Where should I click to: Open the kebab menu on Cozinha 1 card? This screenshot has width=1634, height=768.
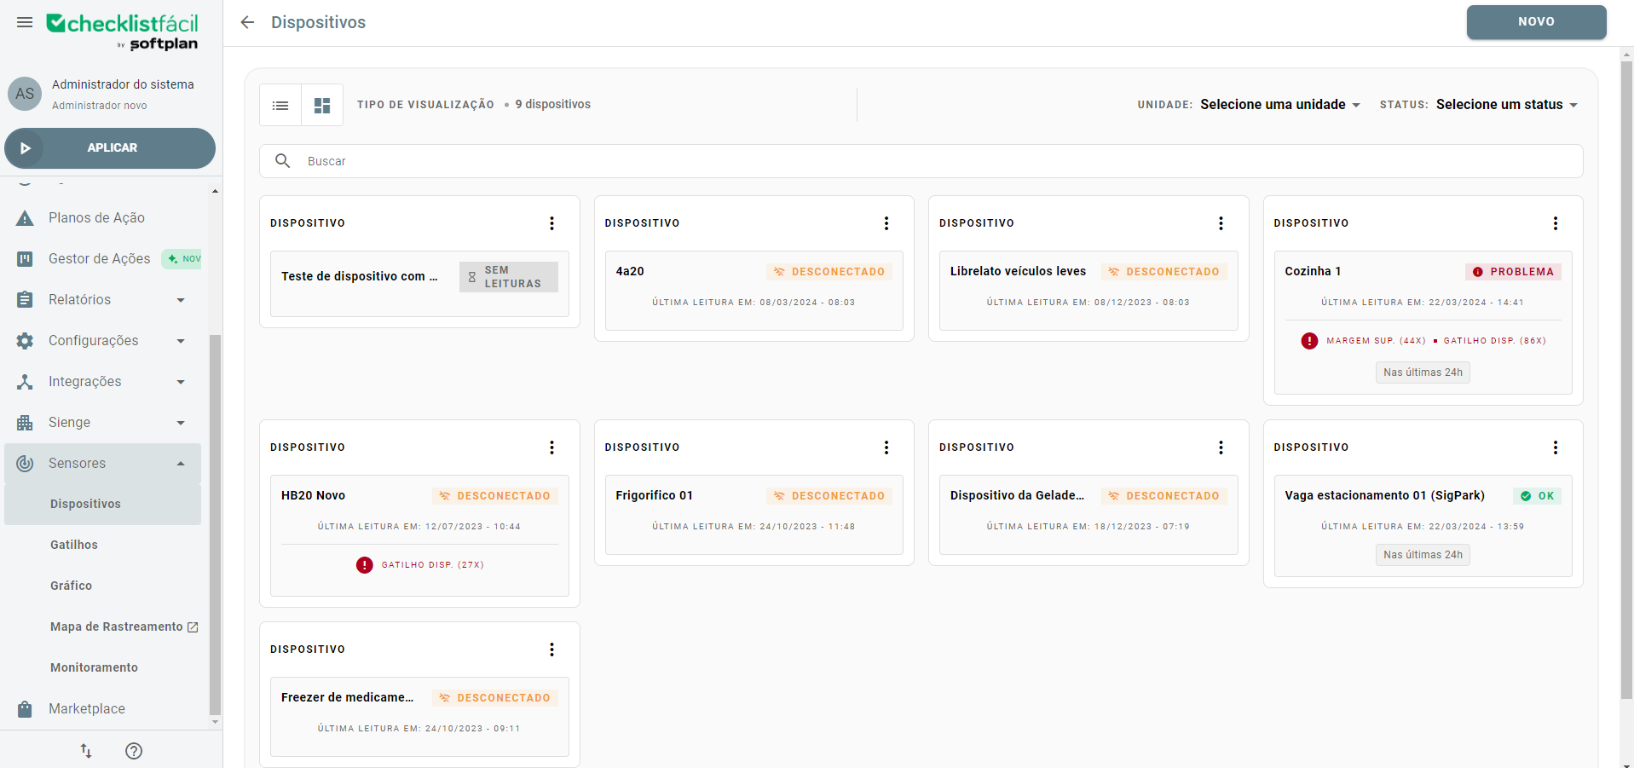1555,222
